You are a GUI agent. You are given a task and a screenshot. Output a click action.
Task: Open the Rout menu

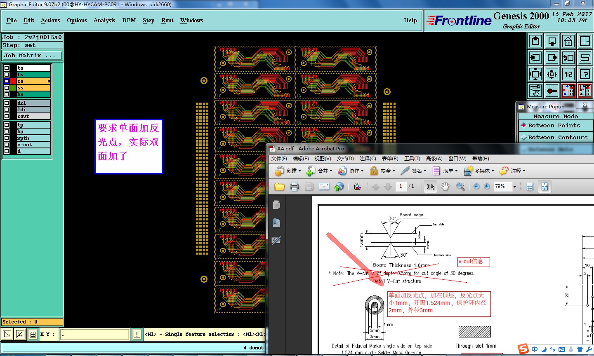[x=167, y=20]
